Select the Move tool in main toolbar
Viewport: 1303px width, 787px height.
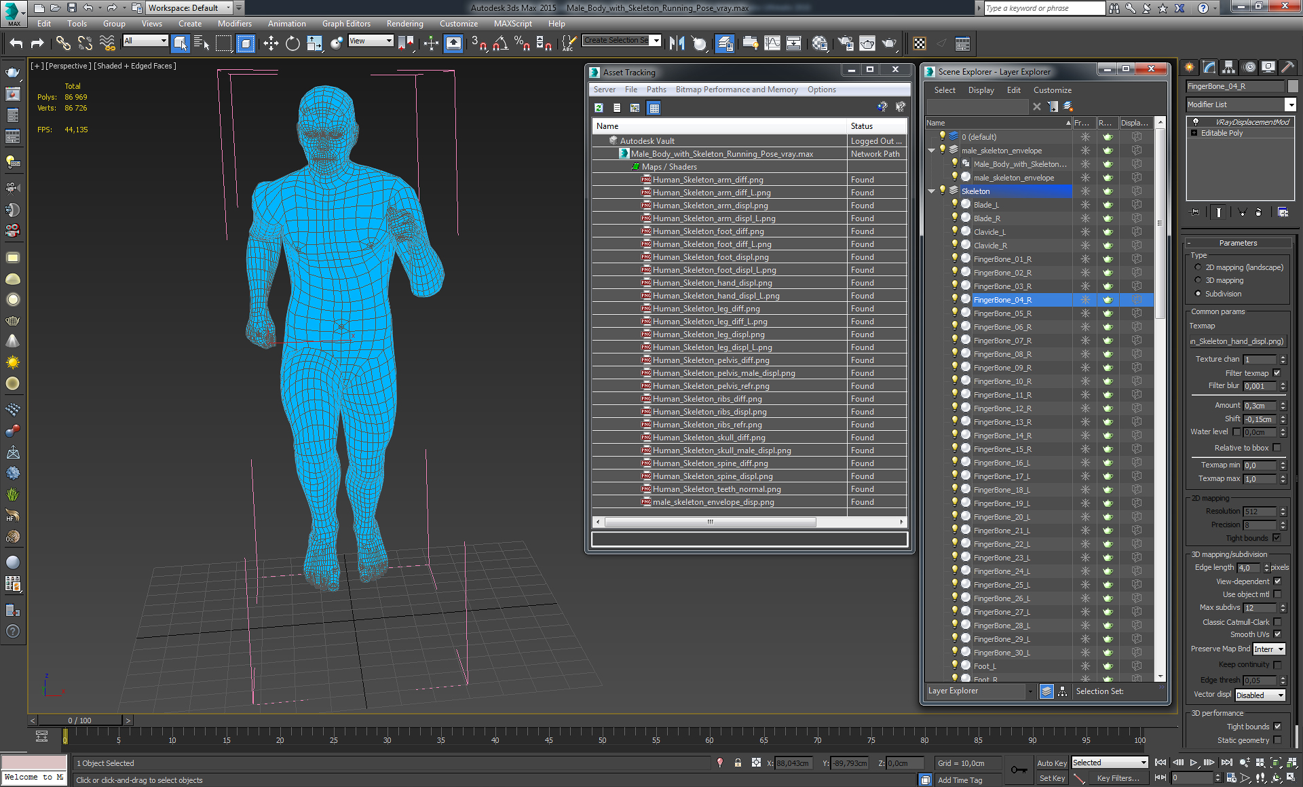[x=271, y=43]
